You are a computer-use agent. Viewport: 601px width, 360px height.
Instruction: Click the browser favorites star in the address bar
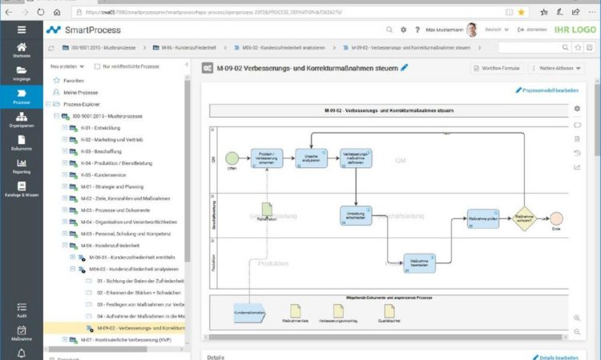pos(522,12)
